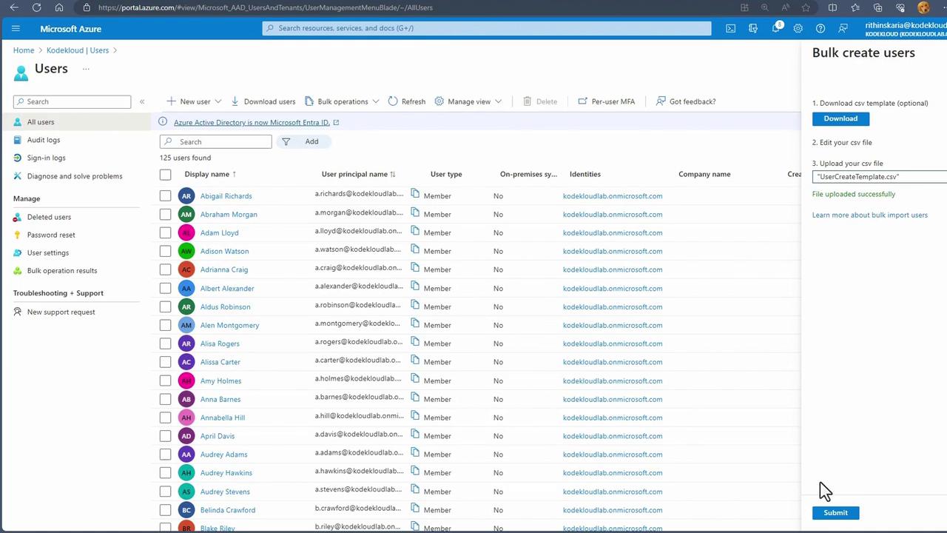Image resolution: width=947 pixels, height=533 pixels.
Task: Go to Bulk operation results
Action: [x=62, y=271]
